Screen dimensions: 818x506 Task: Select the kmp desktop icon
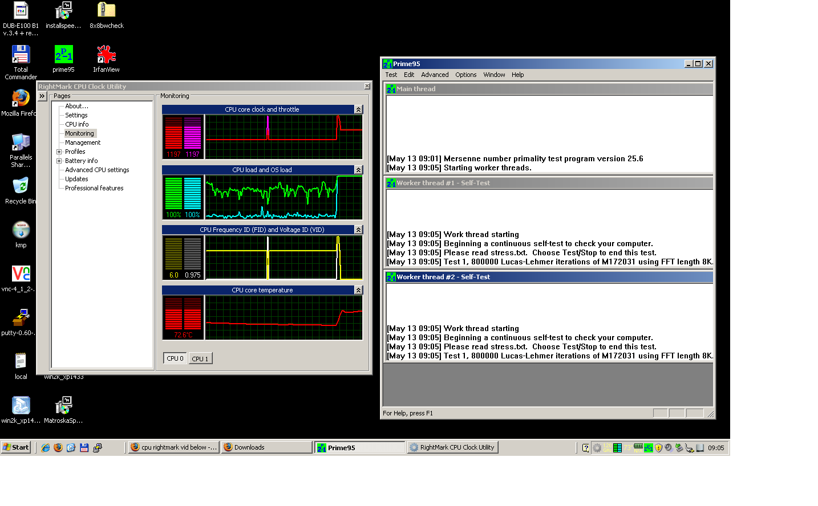tap(21, 235)
